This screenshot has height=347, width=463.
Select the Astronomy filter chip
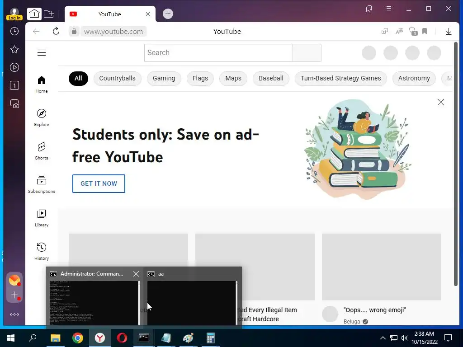tap(414, 79)
